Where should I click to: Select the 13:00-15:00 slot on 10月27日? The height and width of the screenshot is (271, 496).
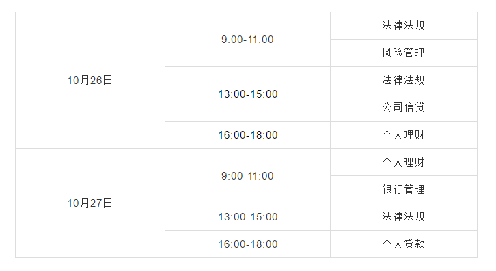tap(247, 217)
